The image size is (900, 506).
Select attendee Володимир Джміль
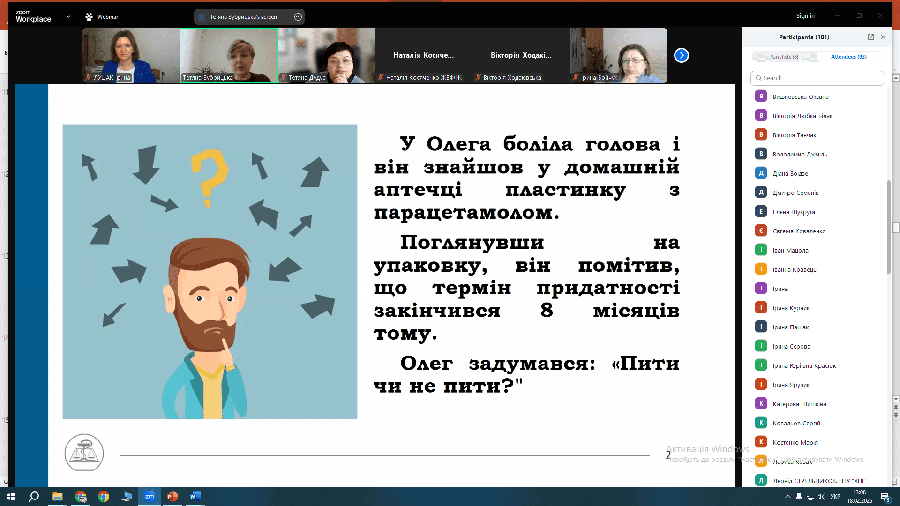[x=818, y=154]
